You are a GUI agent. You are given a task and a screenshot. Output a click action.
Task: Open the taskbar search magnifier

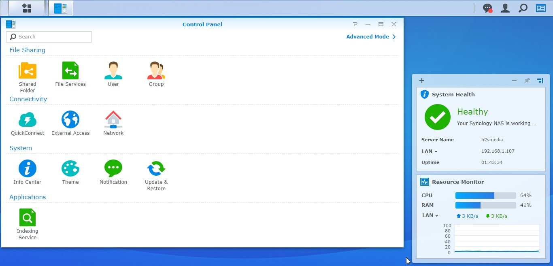coord(523,8)
